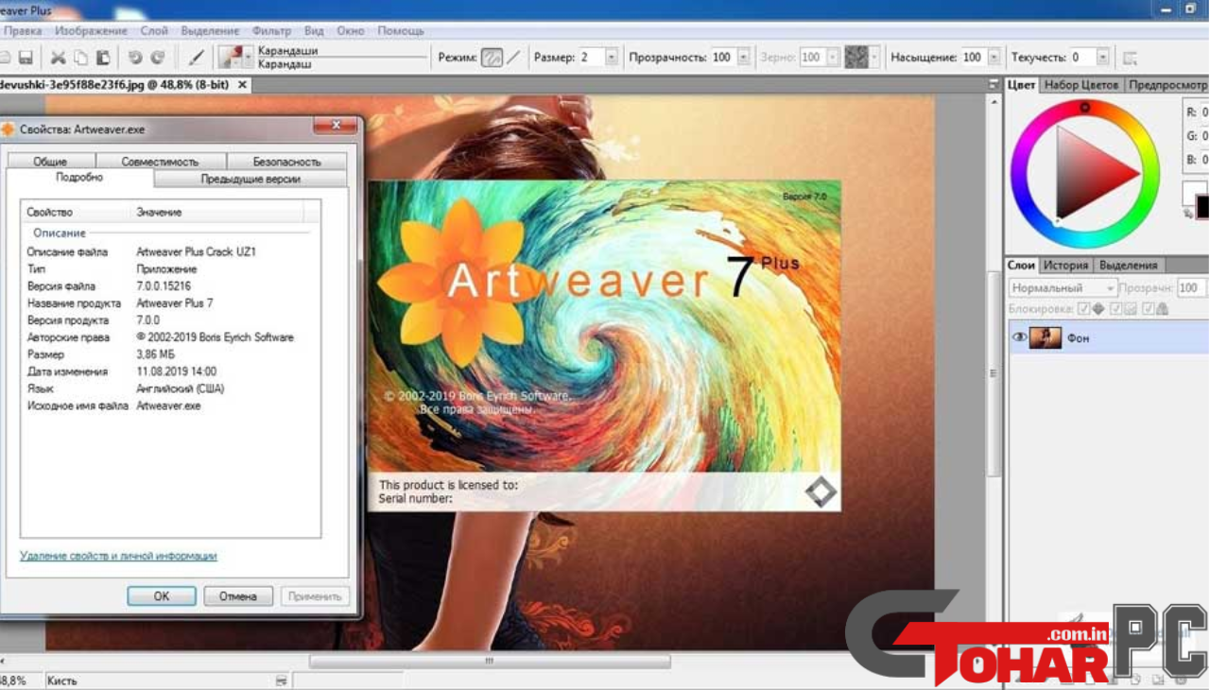Viewport: 1210px width, 690px height.
Task: Click the Paste clipboard icon
Action: coord(103,58)
